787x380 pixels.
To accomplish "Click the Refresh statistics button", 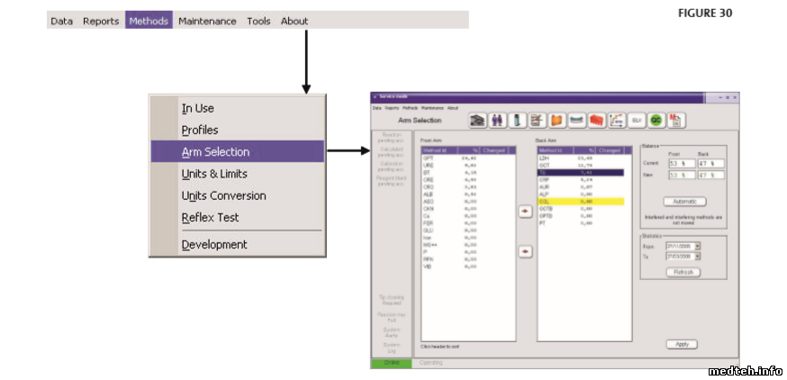I will click(x=683, y=271).
